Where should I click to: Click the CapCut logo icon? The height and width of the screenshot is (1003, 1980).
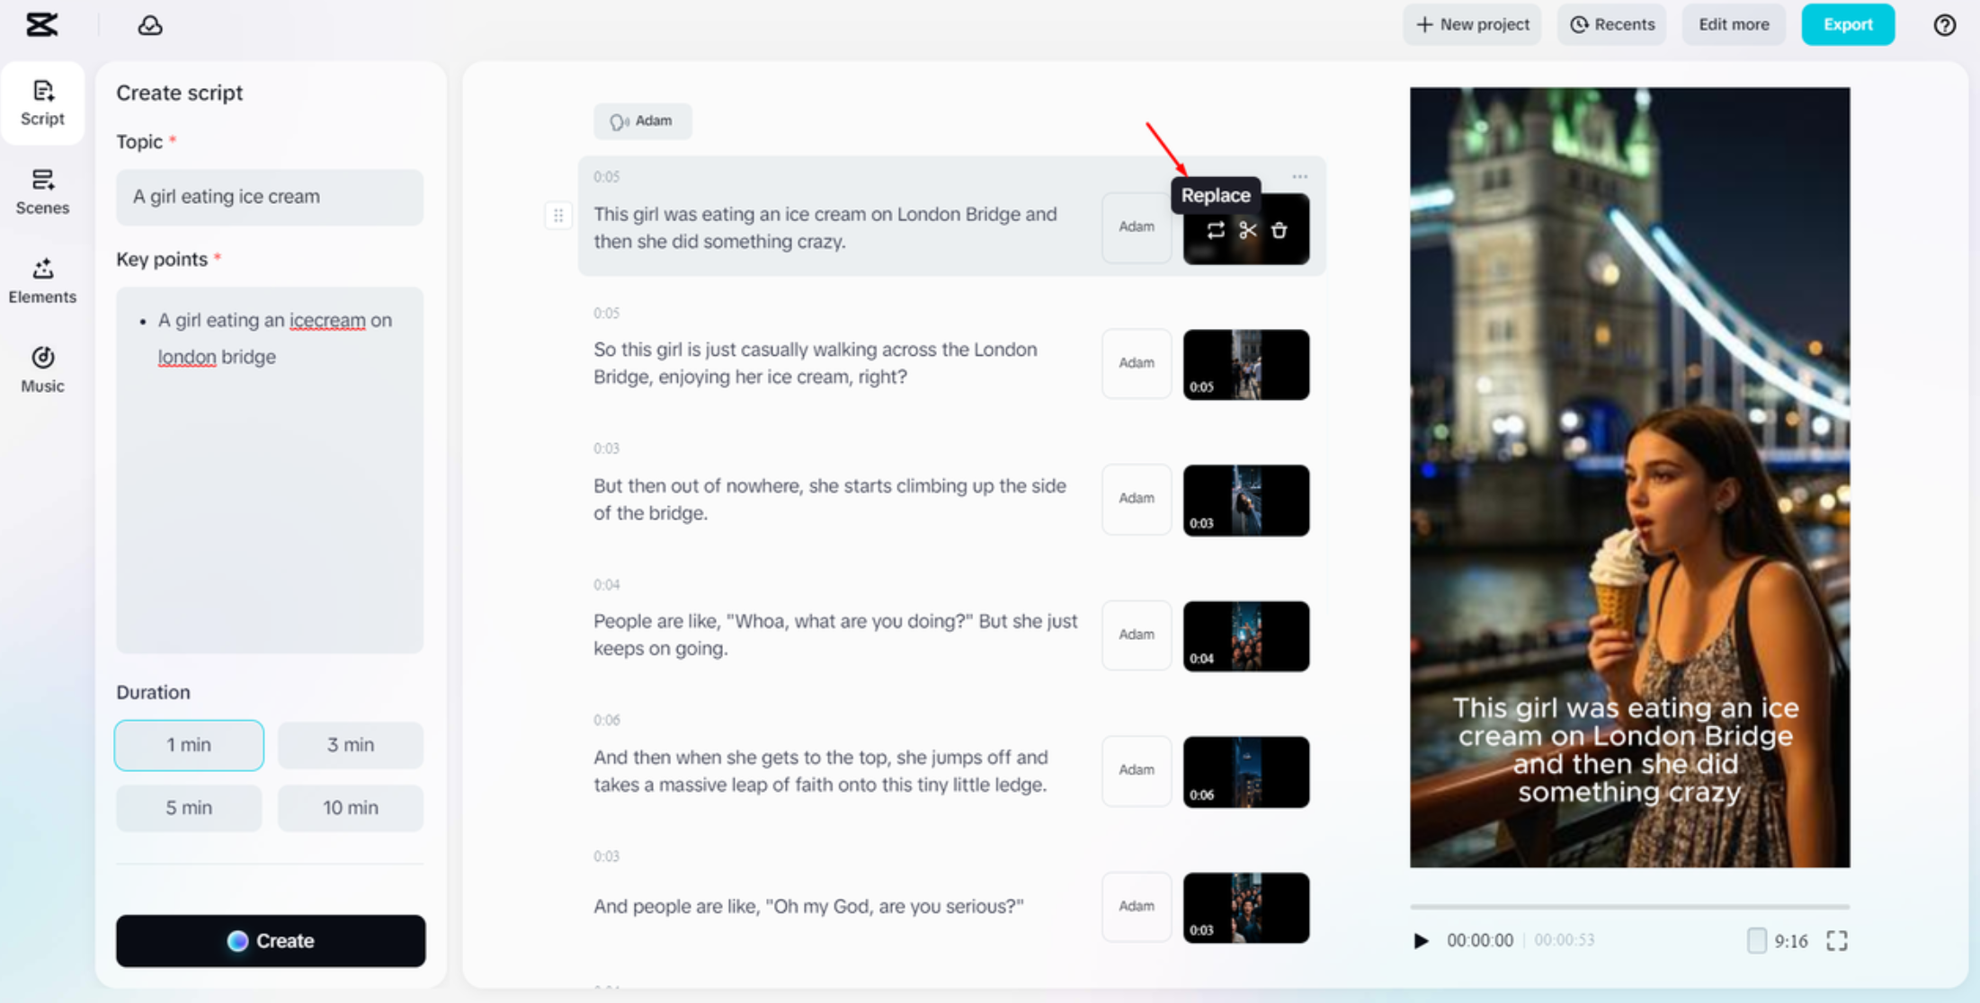click(41, 25)
